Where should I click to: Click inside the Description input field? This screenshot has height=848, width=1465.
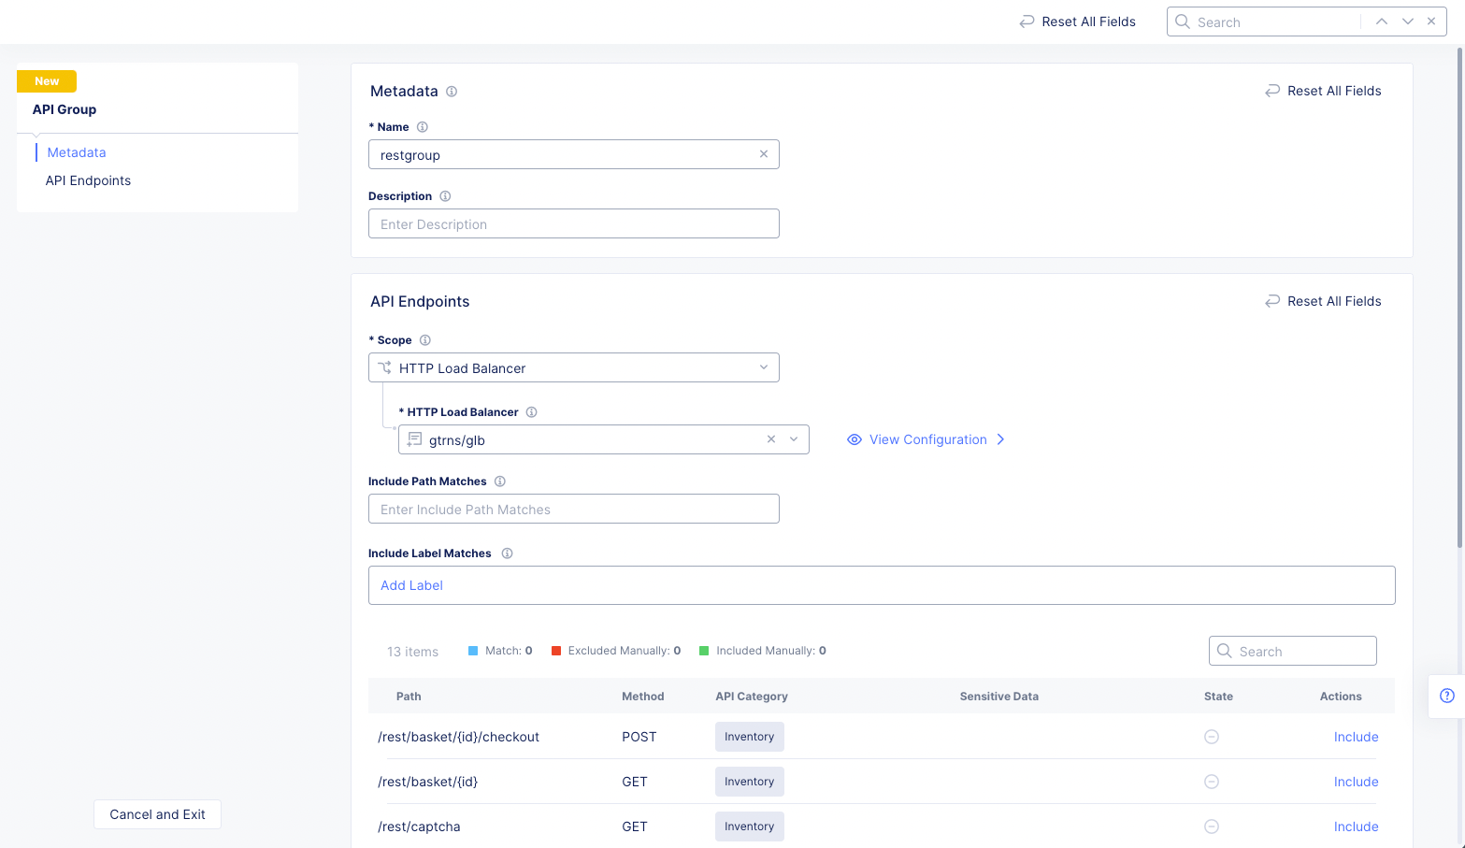tap(573, 223)
